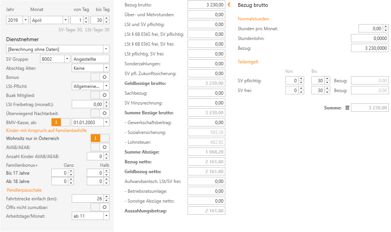Click the Summe Abzüge value 1 068,20

coord(206,152)
